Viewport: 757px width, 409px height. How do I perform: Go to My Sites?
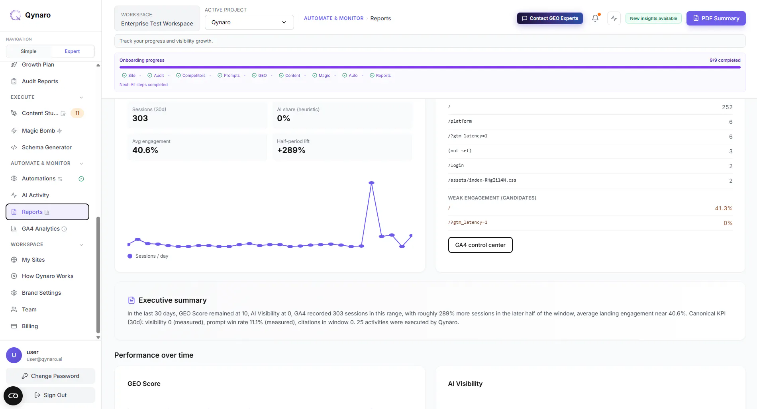click(x=47, y=260)
